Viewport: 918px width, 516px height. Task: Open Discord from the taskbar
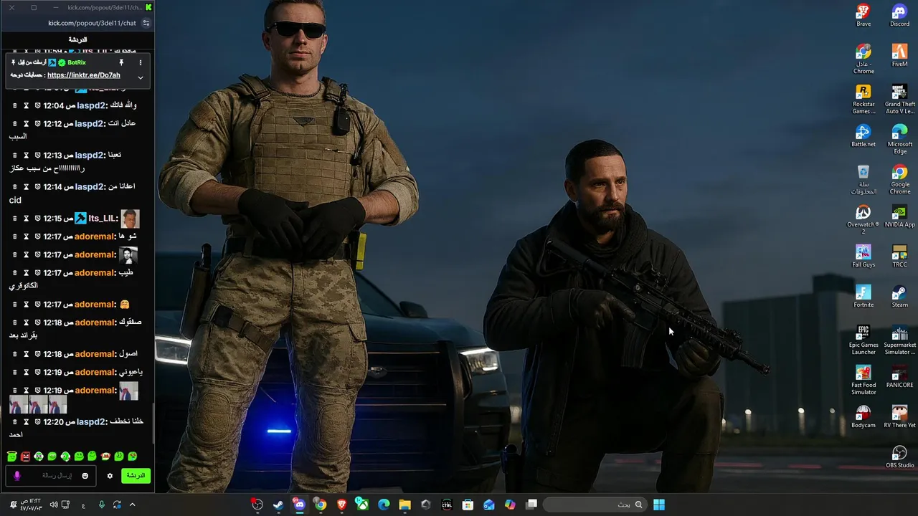[x=299, y=505]
